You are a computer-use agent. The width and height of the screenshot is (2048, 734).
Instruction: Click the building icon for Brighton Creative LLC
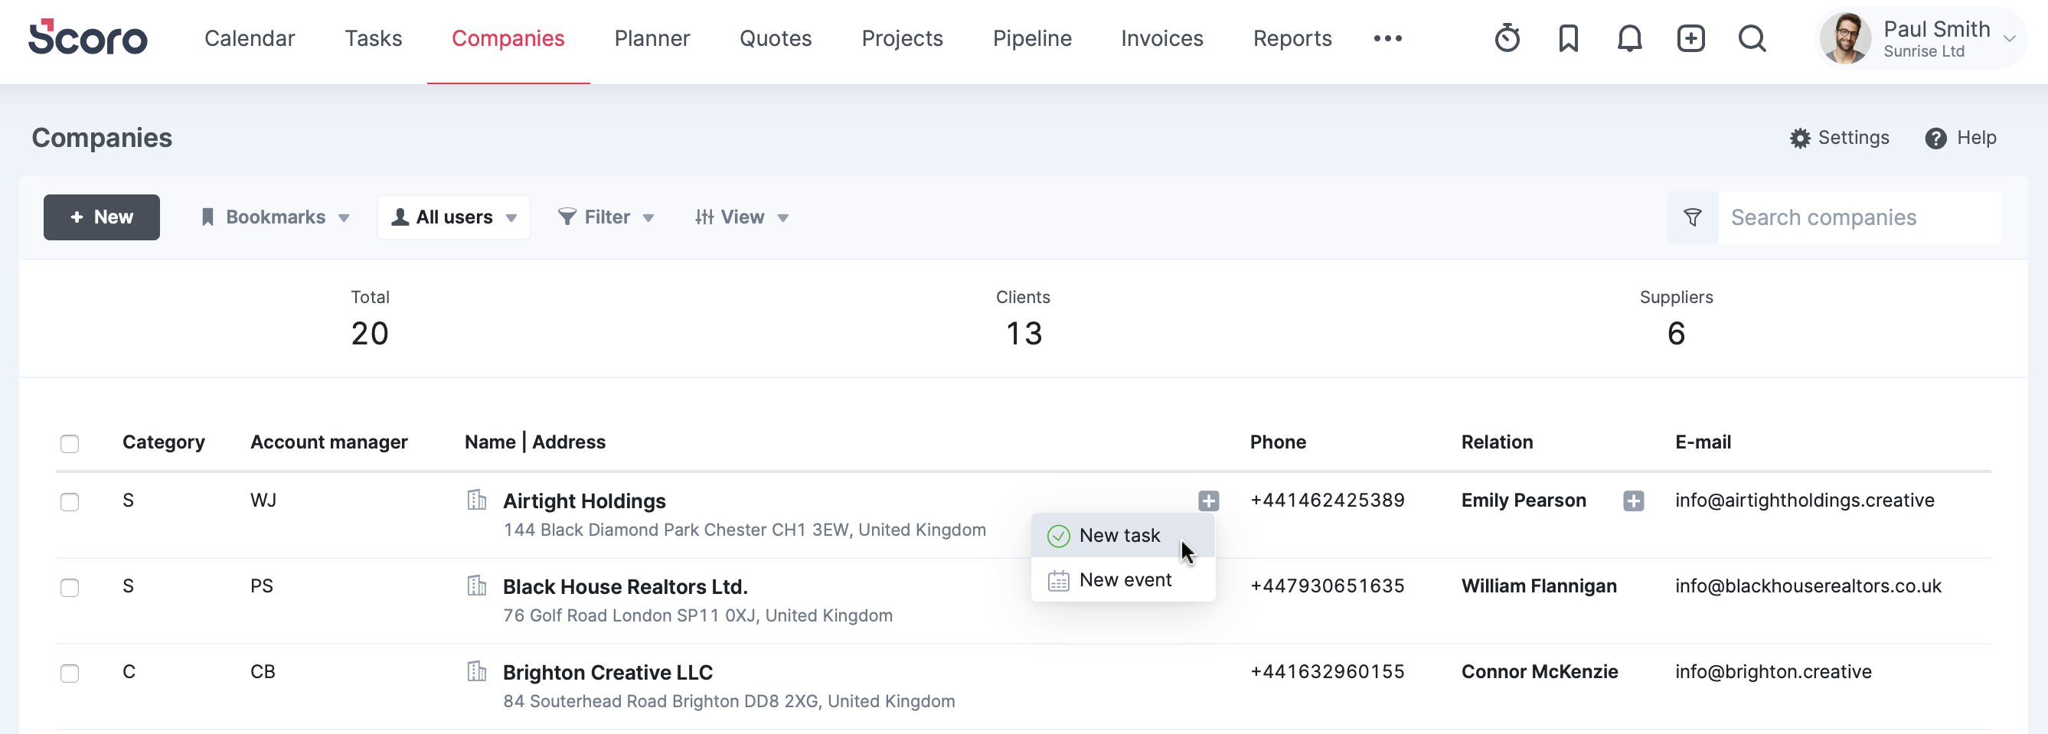pyautogui.click(x=477, y=671)
